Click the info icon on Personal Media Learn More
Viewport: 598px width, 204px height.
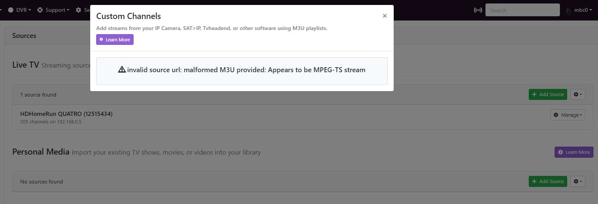(560, 152)
